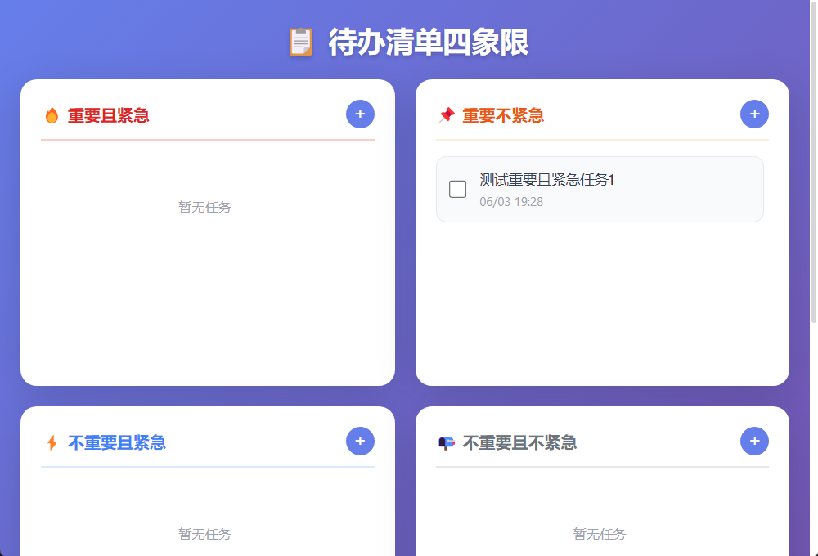Click the 不重要且紧急 quadrant heading
The image size is (818, 556).
pos(117,442)
